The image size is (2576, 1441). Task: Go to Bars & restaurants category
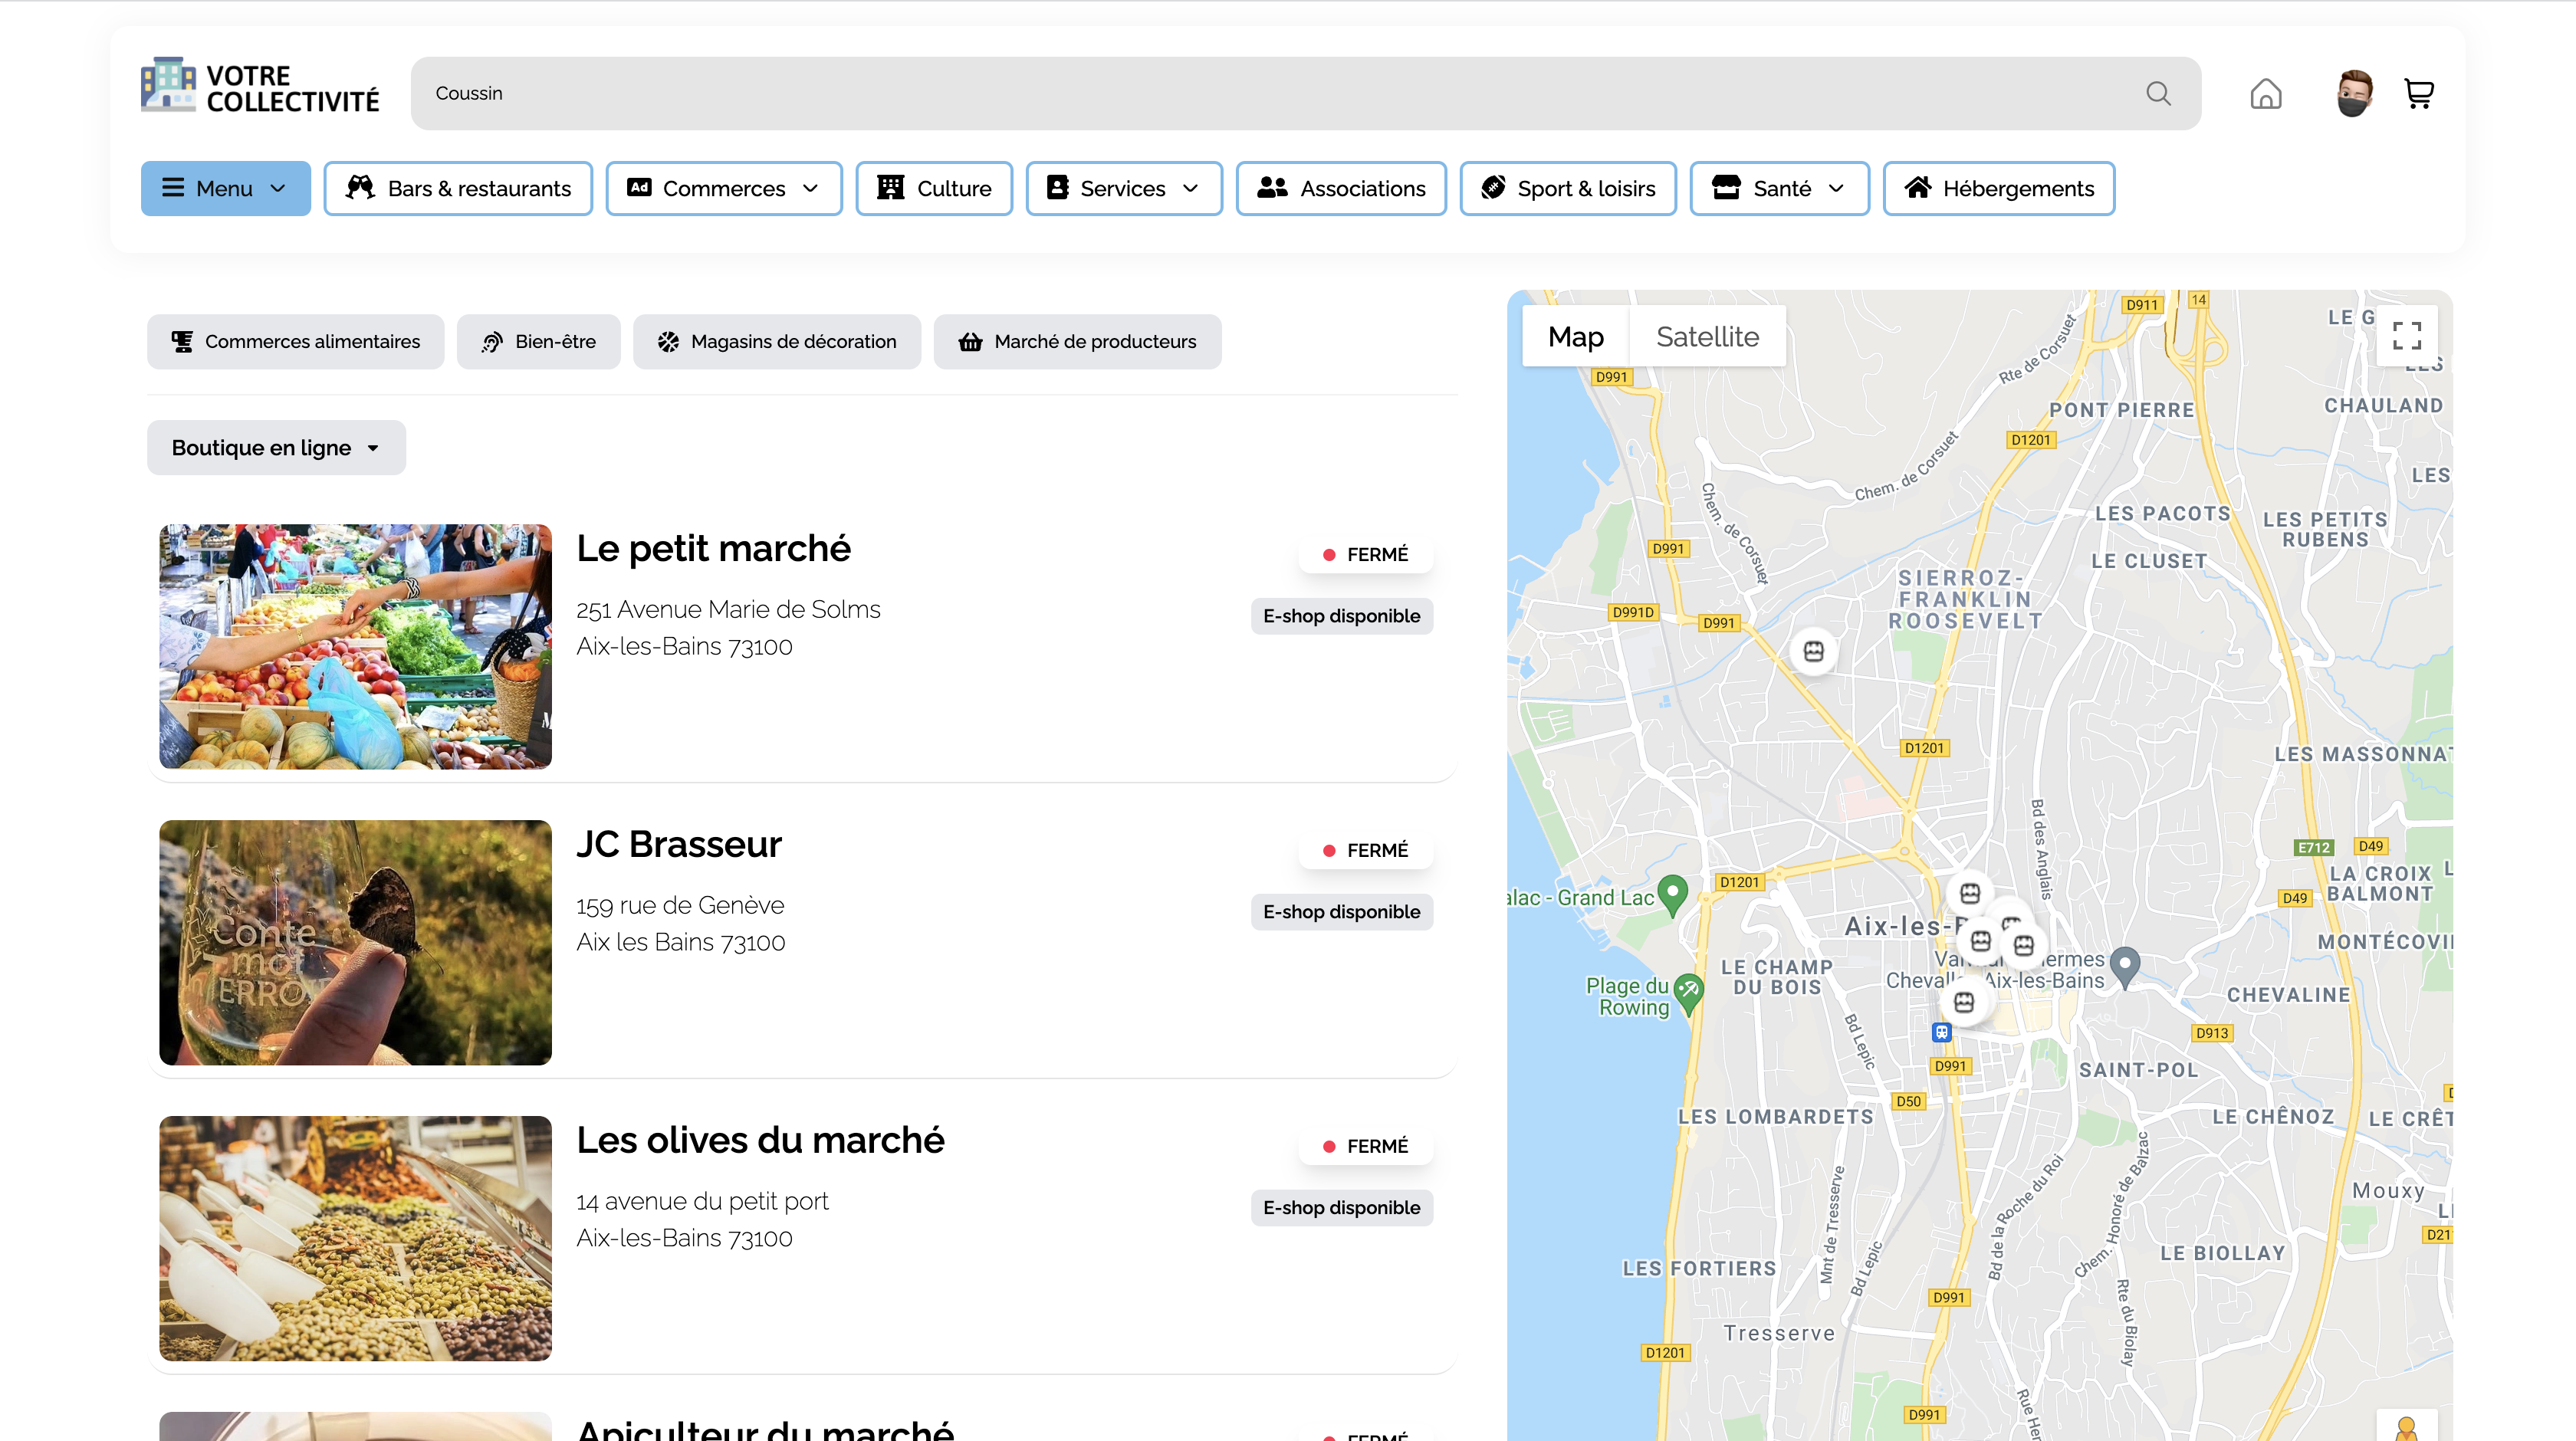point(458,188)
